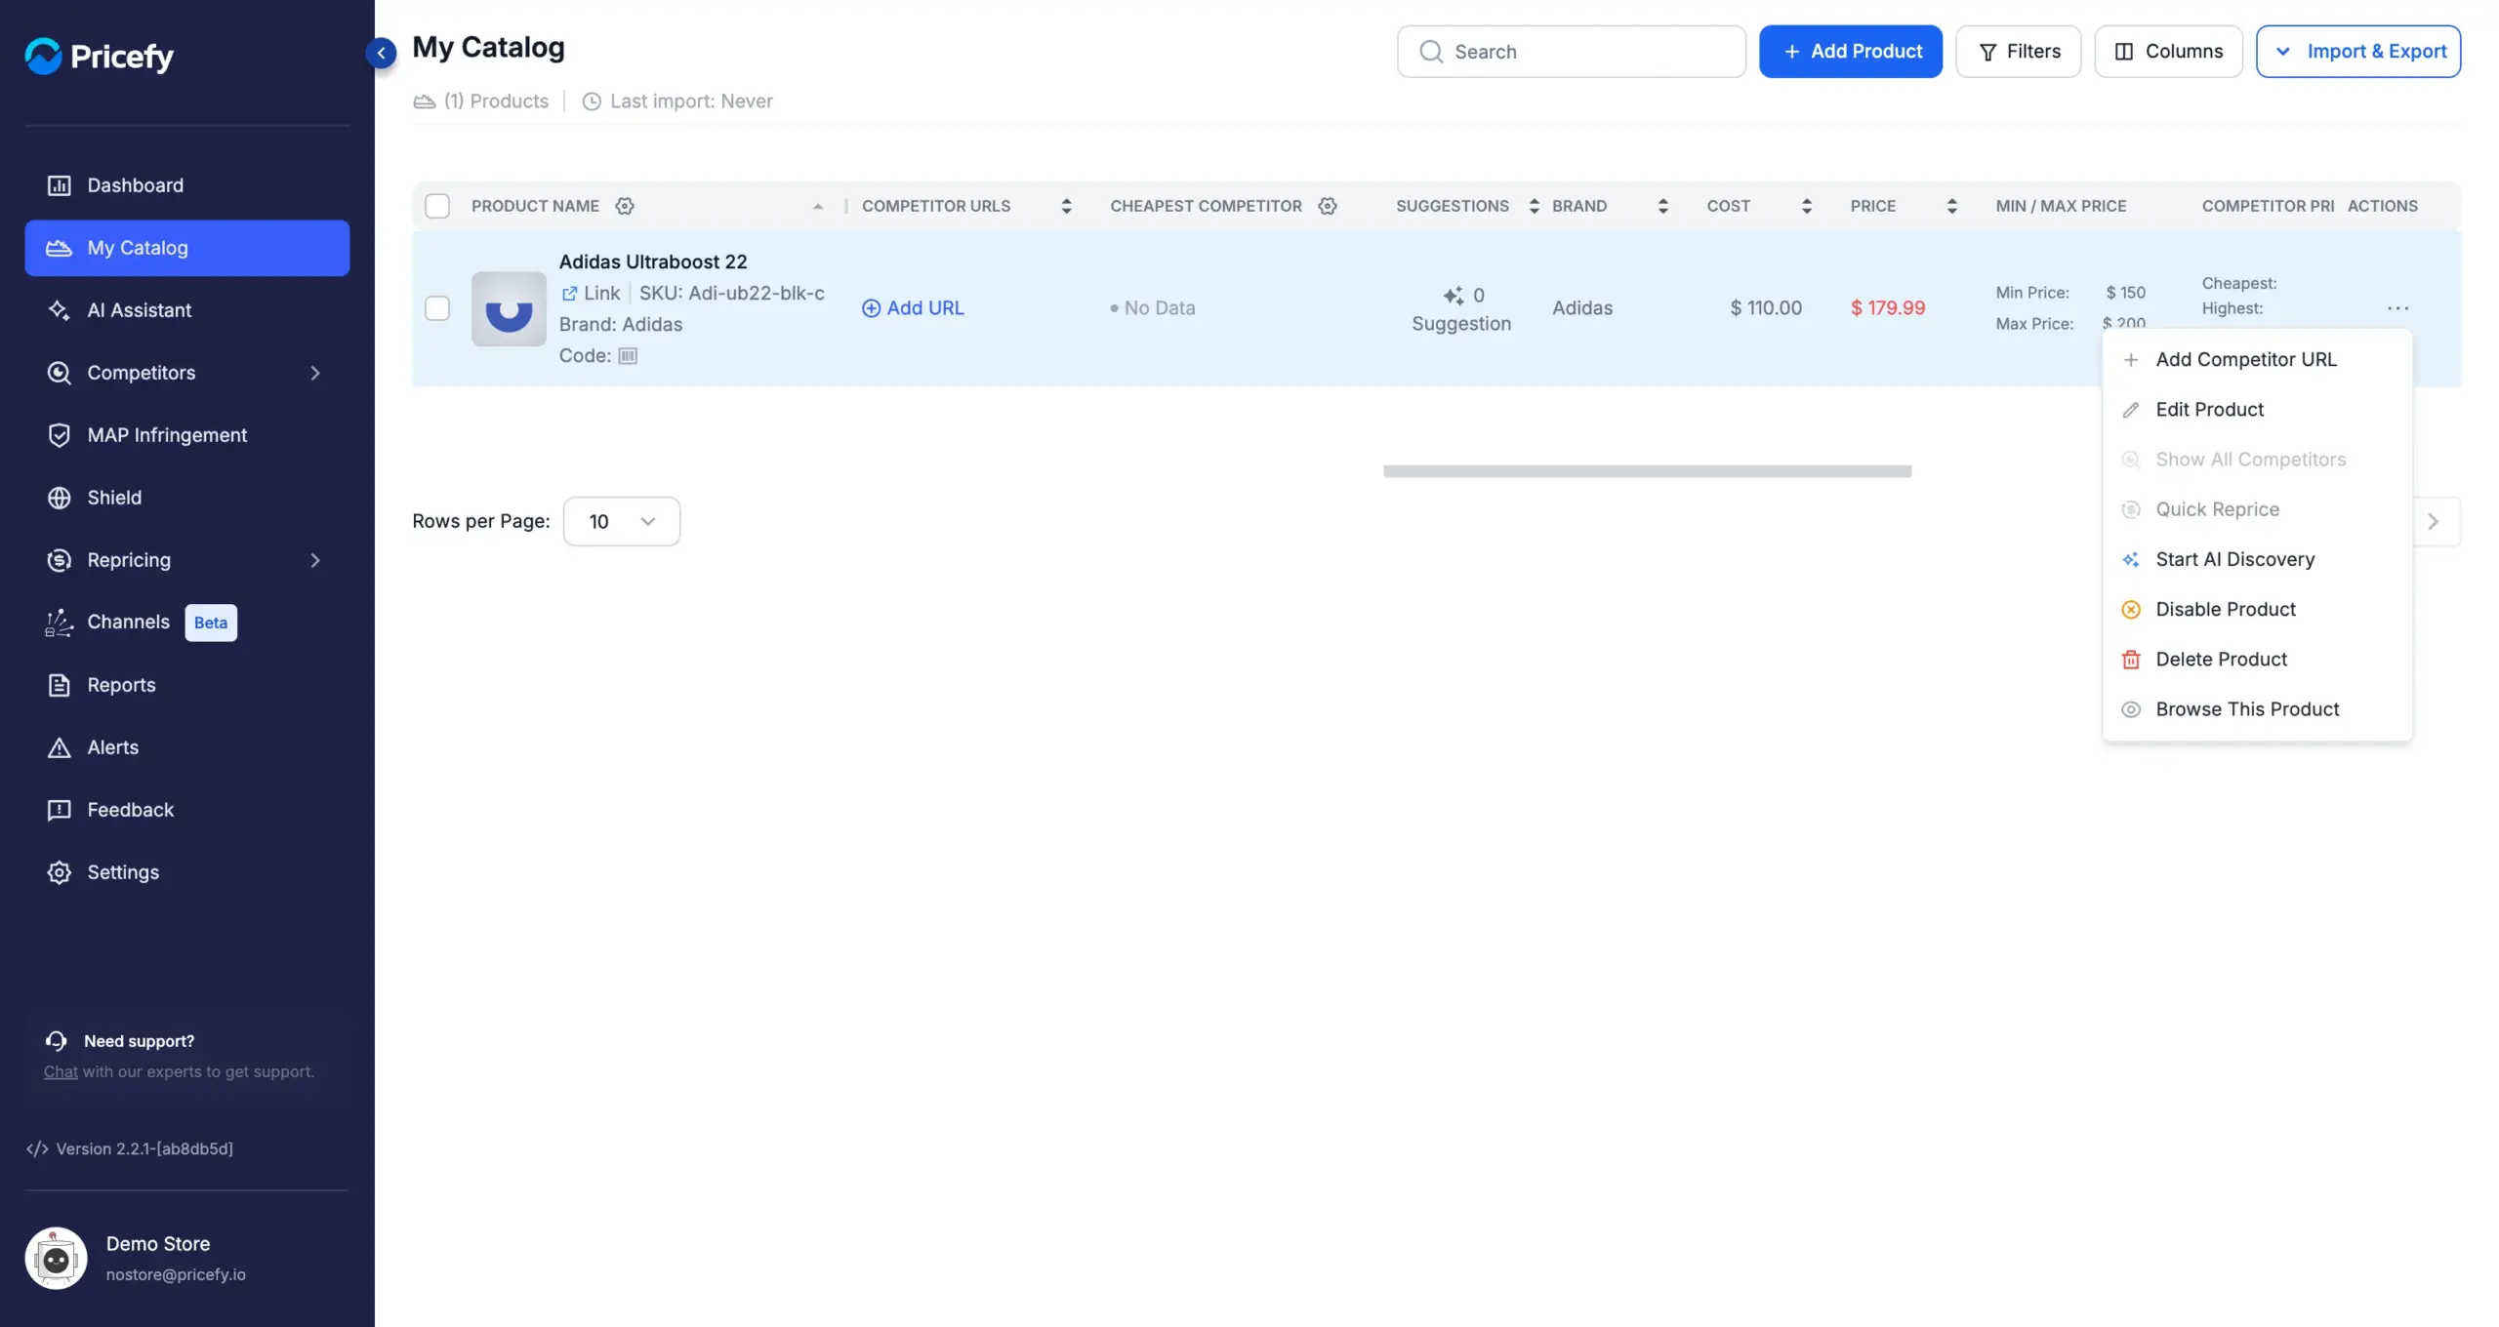Toggle the select-all header checkbox
This screenshot has width=2499, height=1327.
point(437,206)
